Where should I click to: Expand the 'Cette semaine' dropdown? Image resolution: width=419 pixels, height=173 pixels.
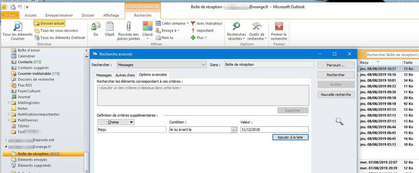pyautogui.click(x=172, y=23)
